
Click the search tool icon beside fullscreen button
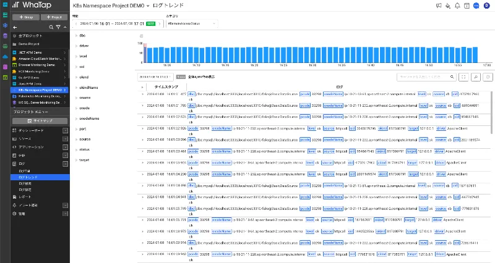[476, 77]
